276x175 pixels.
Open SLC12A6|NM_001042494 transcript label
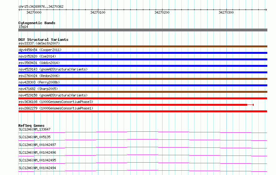click(37, 168)
